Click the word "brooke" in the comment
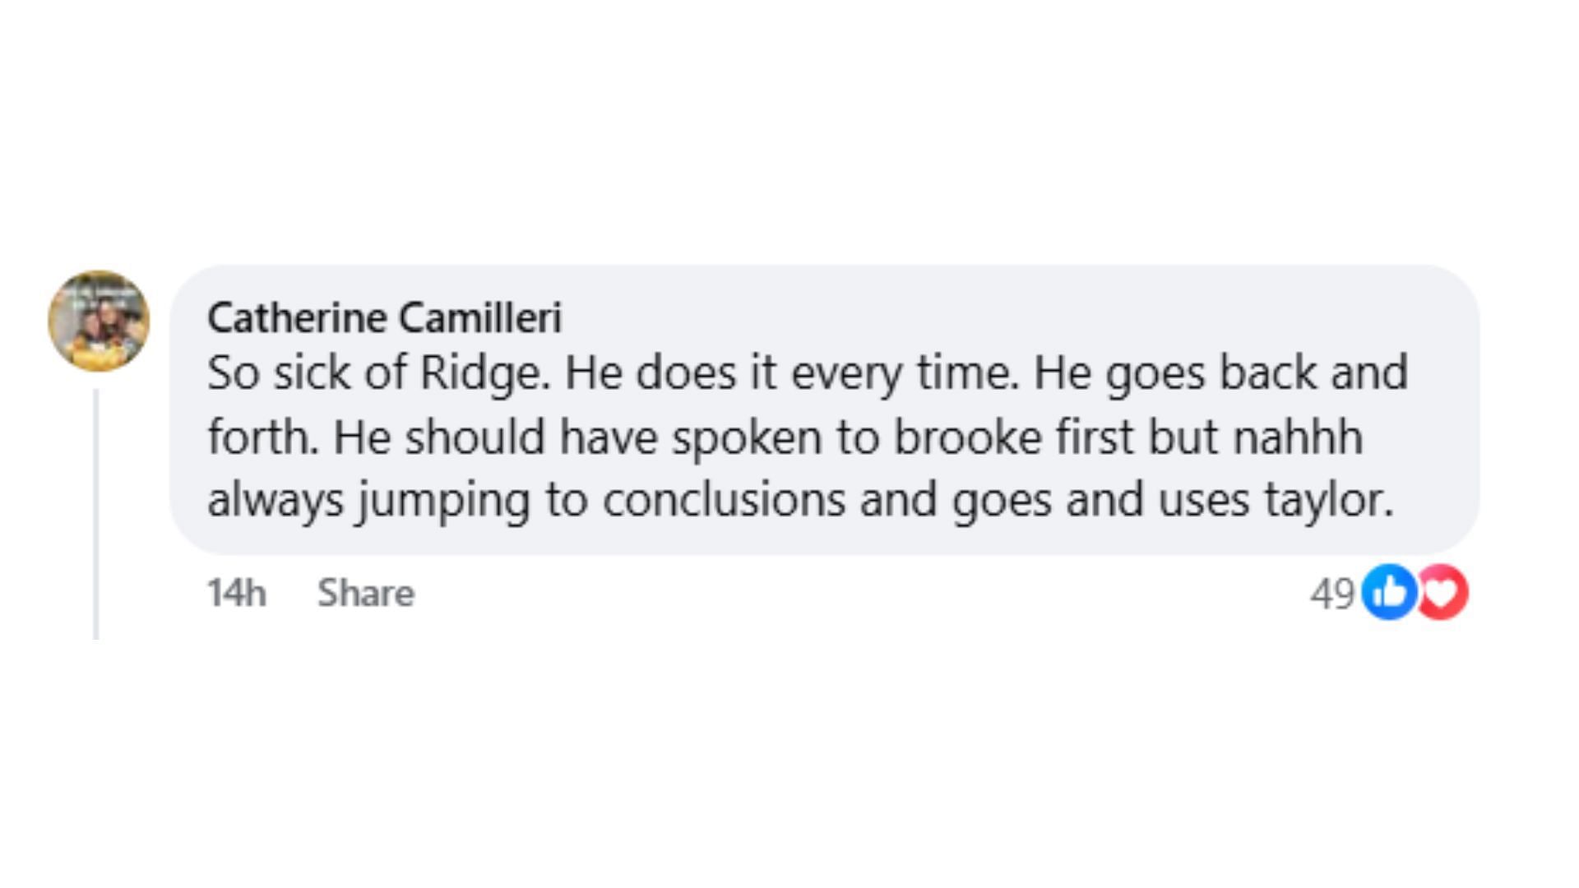 point(967,437)
